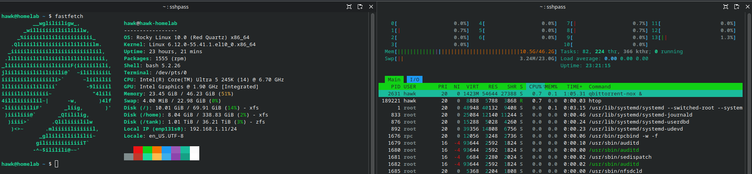Click the bright red swatch in fastfetch palette
Viewport: 752px width, 174px height.
coord(138,150)
